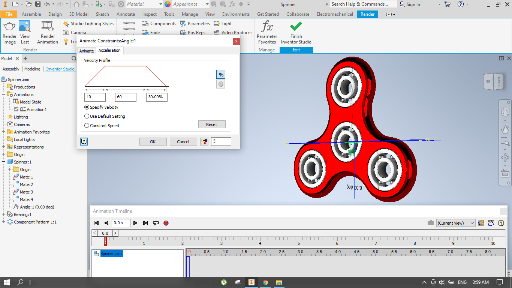
Task: Toggle the Animation1 checkbox in the tree
Action: click(x=16, y=109)
